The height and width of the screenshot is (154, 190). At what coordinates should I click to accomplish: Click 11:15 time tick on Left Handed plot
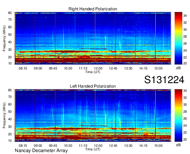pyautogui.click(x=83, y=146)
